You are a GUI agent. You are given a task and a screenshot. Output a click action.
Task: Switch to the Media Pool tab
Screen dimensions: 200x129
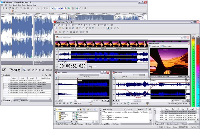tap(24, 101)
